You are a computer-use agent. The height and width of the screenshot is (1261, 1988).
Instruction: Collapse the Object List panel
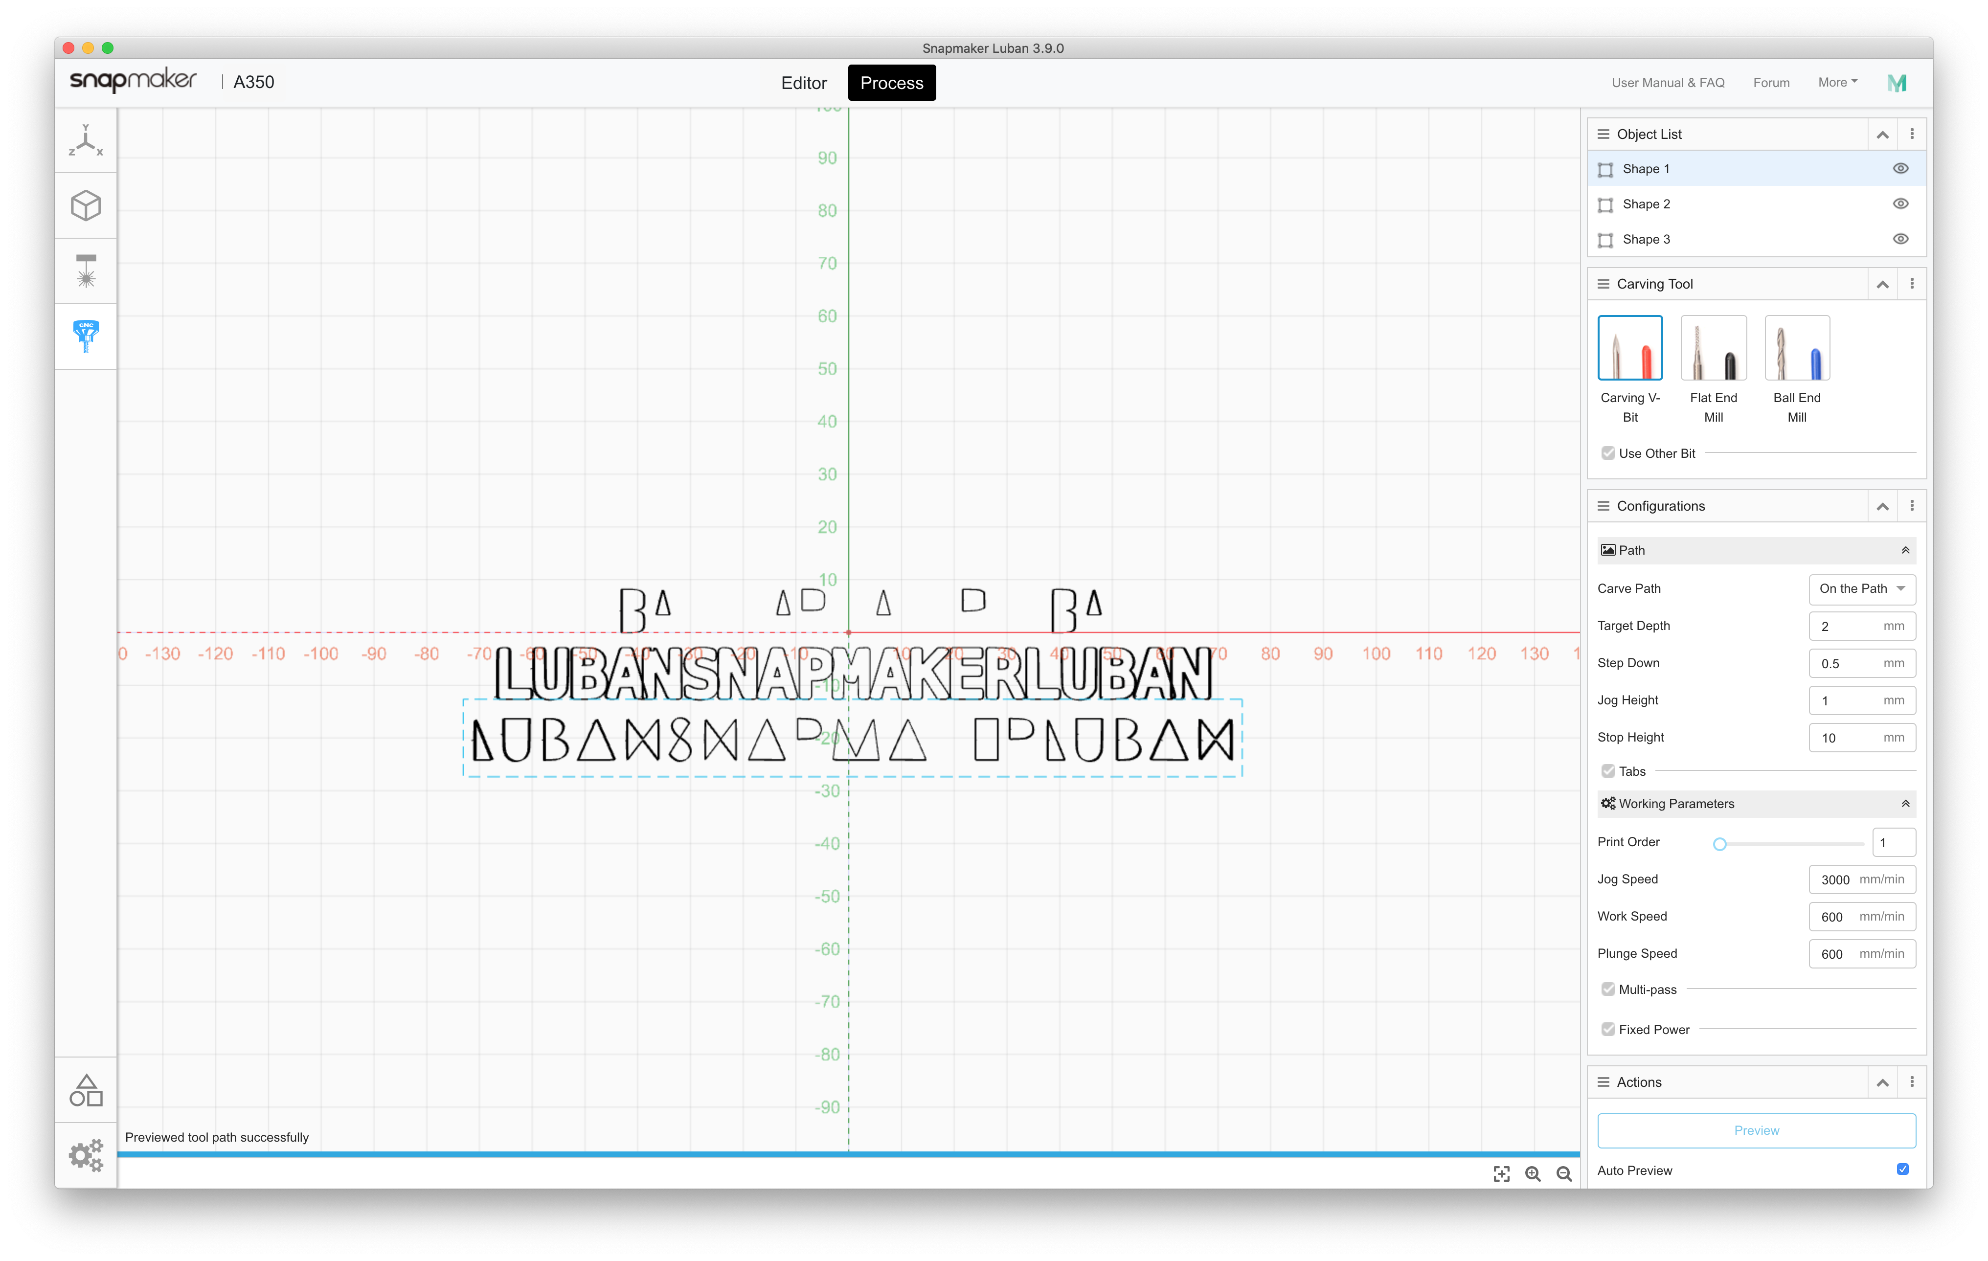point(1883,134)
